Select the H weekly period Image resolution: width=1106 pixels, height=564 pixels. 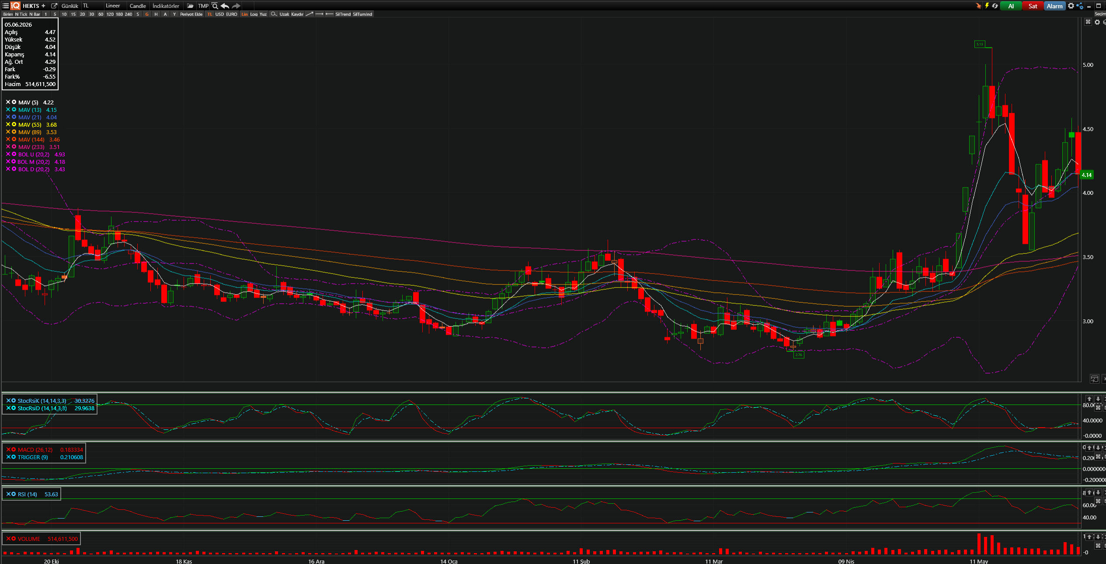pos(156,14)
